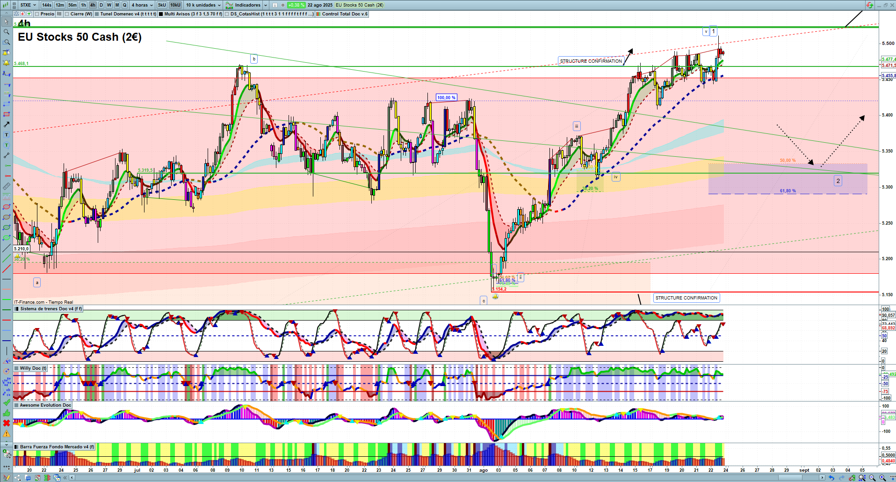Enable the 12m timeframe

click(60, 5)
